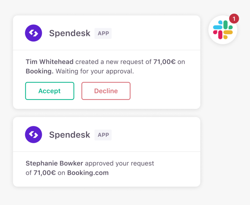Click the 71,00€ amount in the approved message
Image resolution: width=250 pixels, height=205 pixels.
[45, 173]
